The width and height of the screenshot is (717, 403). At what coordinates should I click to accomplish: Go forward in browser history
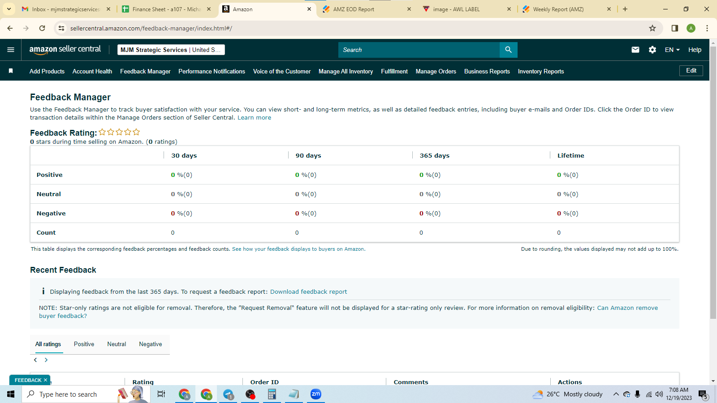(26, 28)
